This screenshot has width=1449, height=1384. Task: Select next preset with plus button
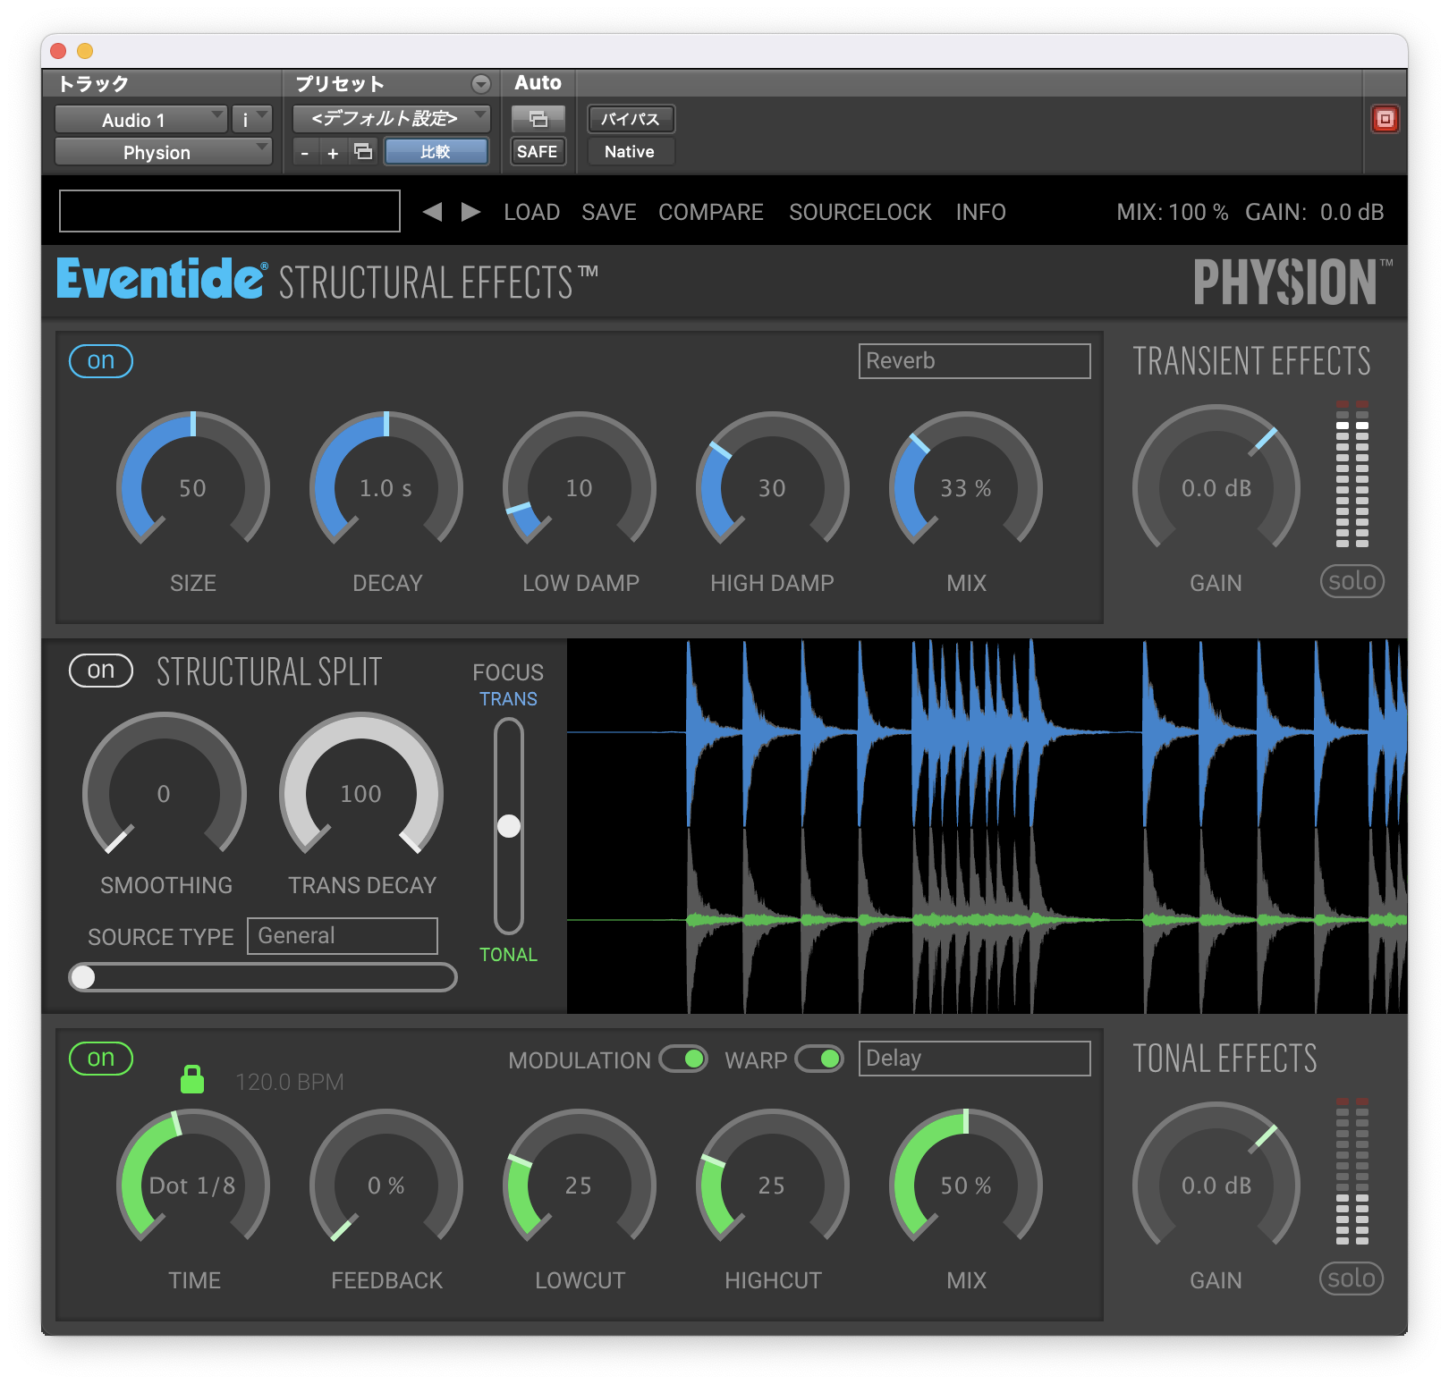point(333,153)
